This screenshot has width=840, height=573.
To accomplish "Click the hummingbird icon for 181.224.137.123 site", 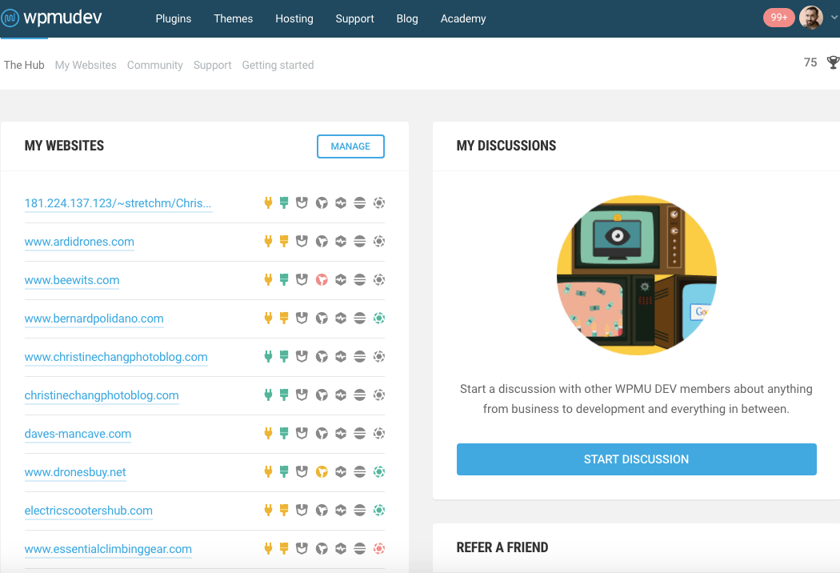I will pos(322,202).
